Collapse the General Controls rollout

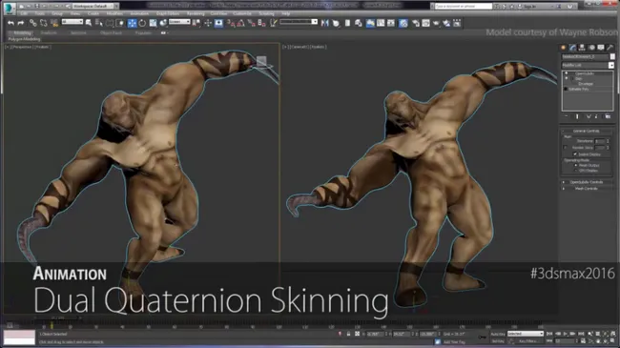point(587,131)
